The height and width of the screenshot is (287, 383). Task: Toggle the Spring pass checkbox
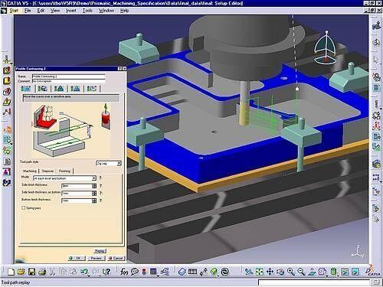tap(24, 208)
